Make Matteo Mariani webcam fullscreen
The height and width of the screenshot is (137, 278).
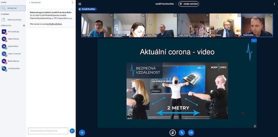pos(239,15)
